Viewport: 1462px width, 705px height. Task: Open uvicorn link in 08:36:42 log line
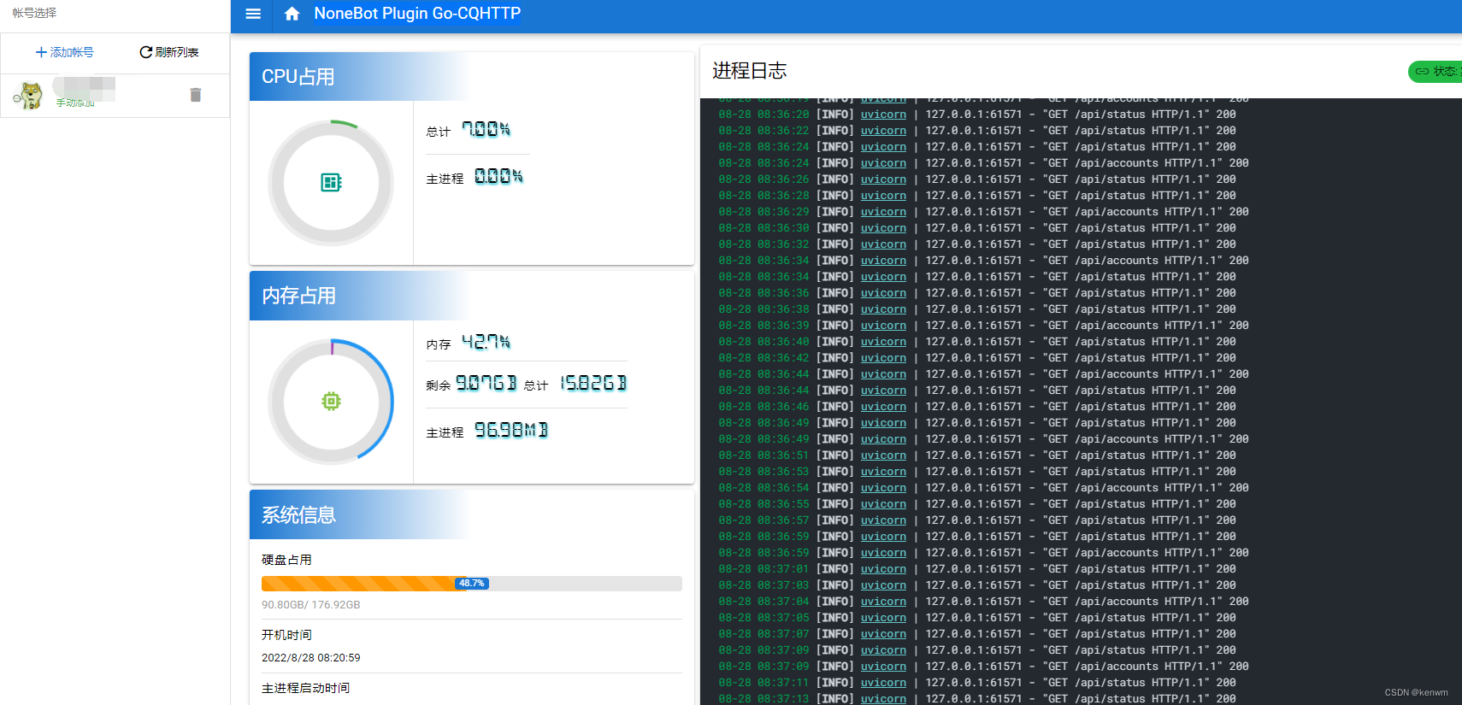(x=883, y=358)
